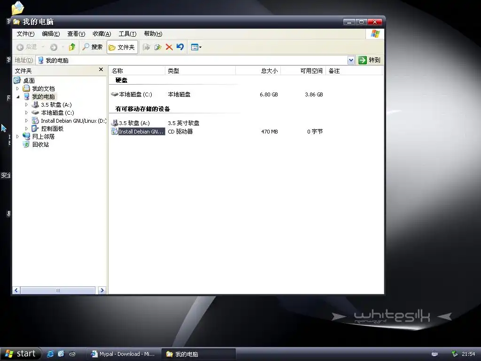Select Install Debian GNU/Linux (D:) tree item
Viewport: 481px width, 361px height.
click(x=74, y=121)
